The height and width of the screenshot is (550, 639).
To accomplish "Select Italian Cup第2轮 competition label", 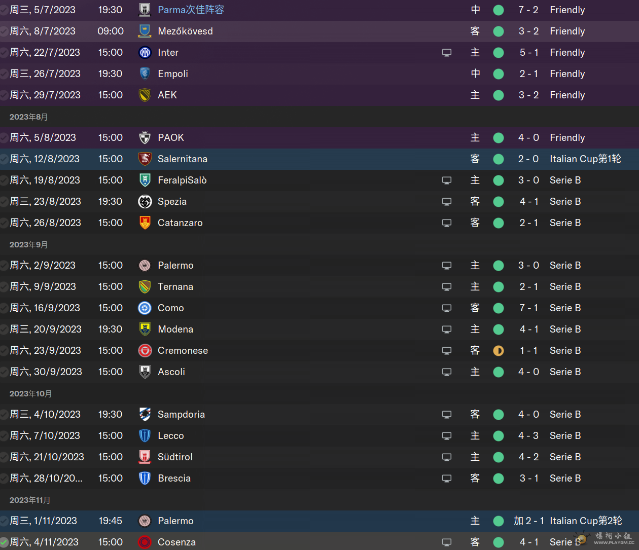I will tap(586, 521).
